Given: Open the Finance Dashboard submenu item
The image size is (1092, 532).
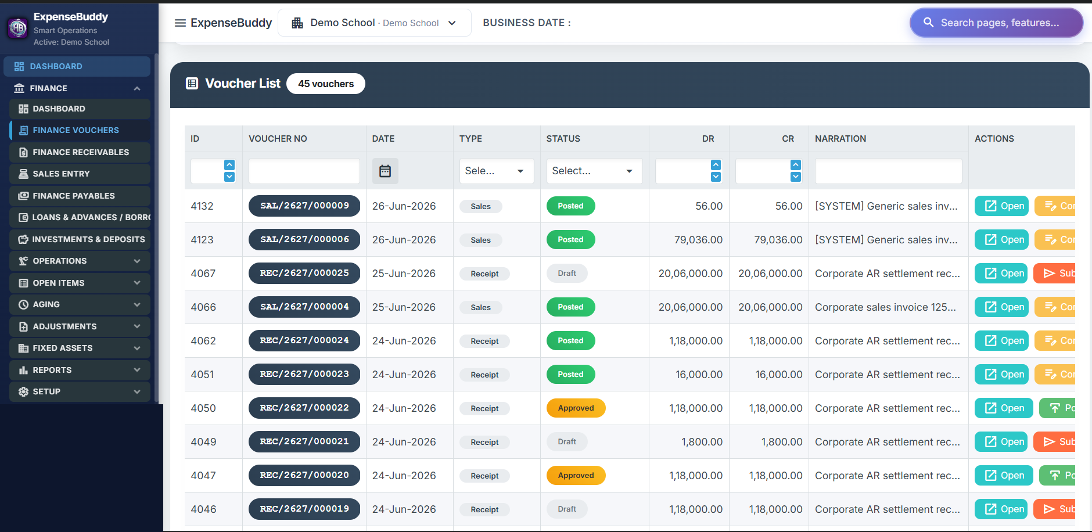Looking at the screenshot, I should point(80,109).
